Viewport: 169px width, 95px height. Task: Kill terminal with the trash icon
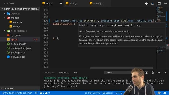153,73
